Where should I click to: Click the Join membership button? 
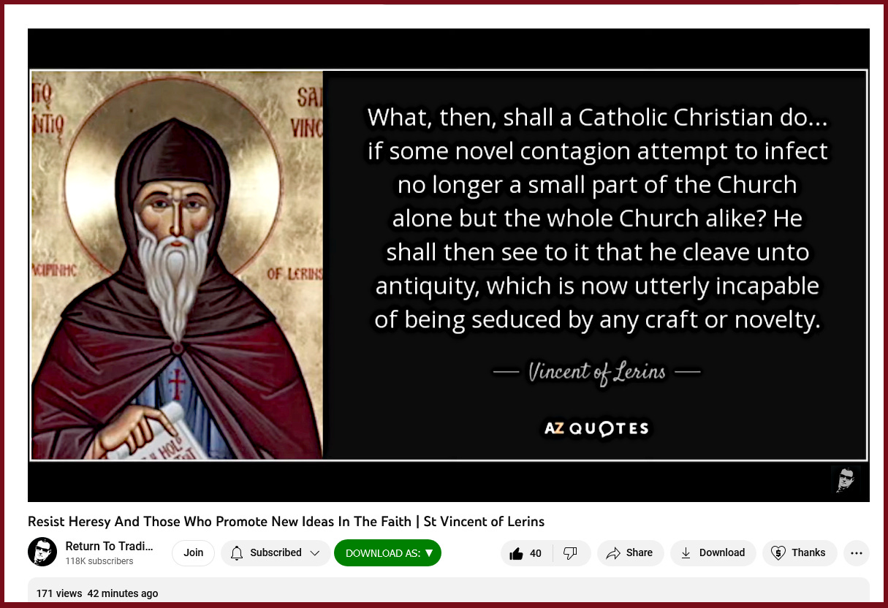tap(193, 552)
